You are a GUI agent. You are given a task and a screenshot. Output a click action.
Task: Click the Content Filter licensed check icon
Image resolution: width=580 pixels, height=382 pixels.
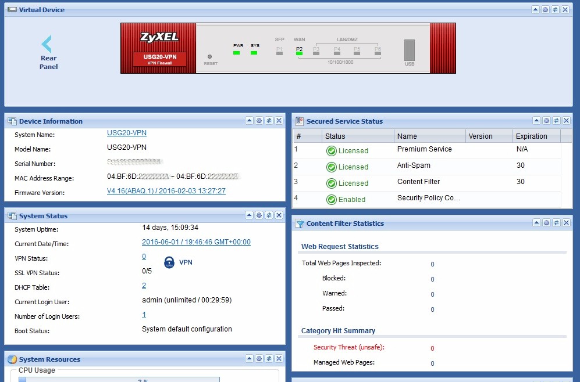click(332, 183)
